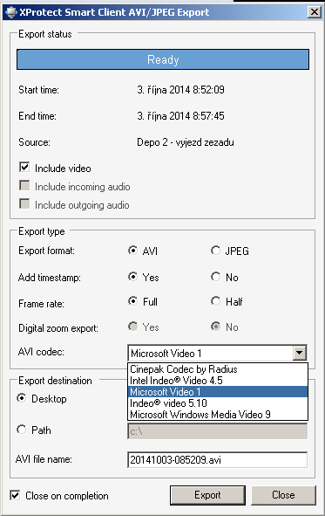This screenshot has height=516, width=325.
Task: Click the Close button
Action: [x=283, y=495]
